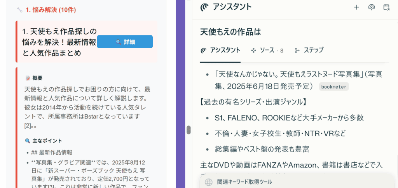Click the magnifier icon next to 主なポイント
The image size is (398, 188).
pyautogui.click(x=28, y=141)
